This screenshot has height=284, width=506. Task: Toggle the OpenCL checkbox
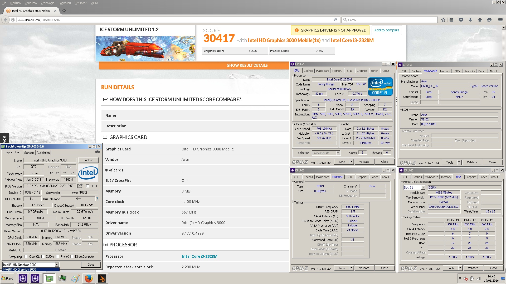[26, 257]
